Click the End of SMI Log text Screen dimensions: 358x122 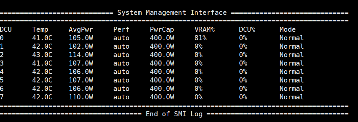[x=174, y=114]
